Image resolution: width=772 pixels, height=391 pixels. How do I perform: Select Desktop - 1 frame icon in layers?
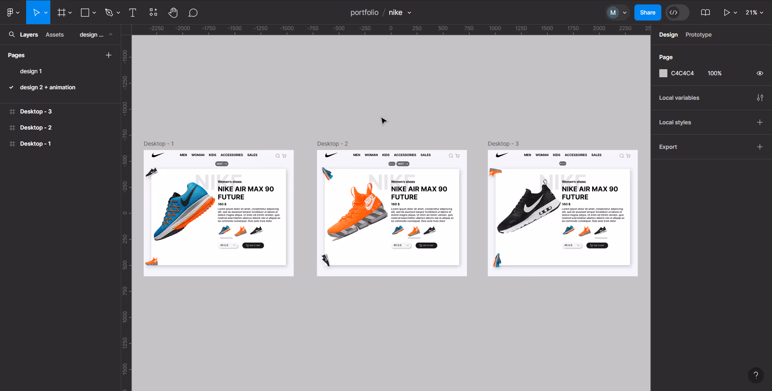[12, 144]
